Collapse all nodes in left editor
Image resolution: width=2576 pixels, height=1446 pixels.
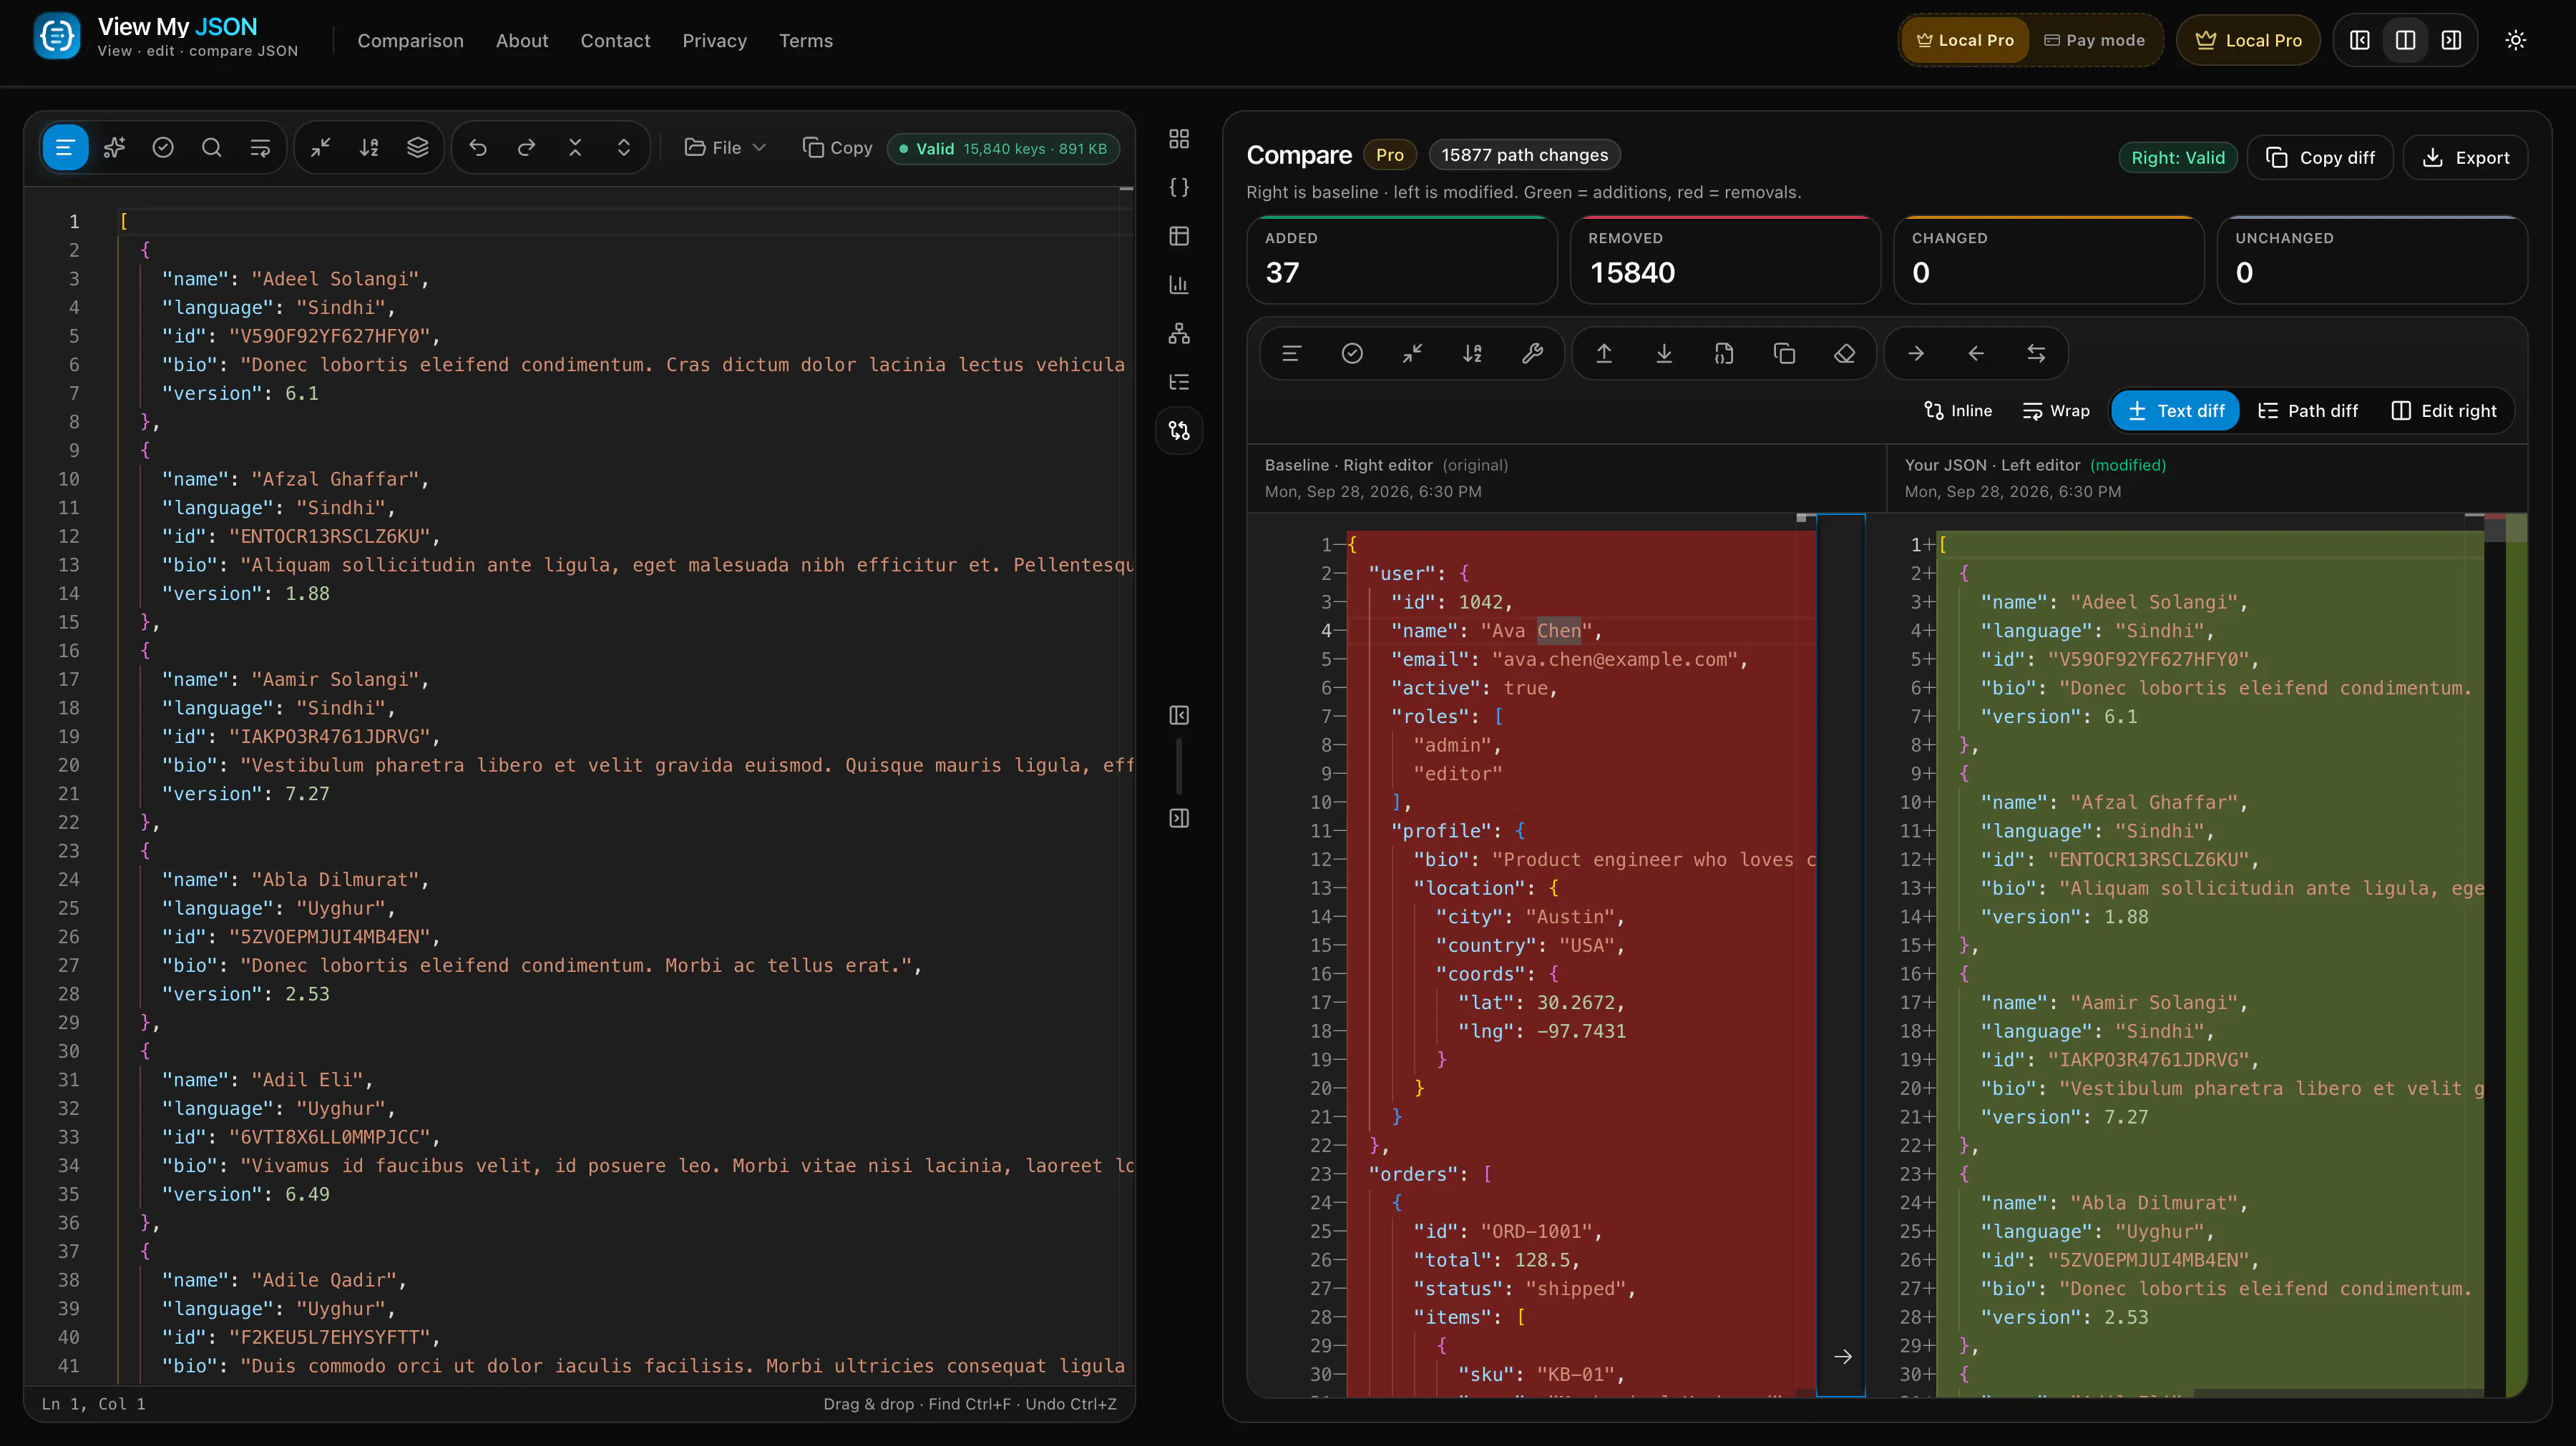tap(575, 148)
